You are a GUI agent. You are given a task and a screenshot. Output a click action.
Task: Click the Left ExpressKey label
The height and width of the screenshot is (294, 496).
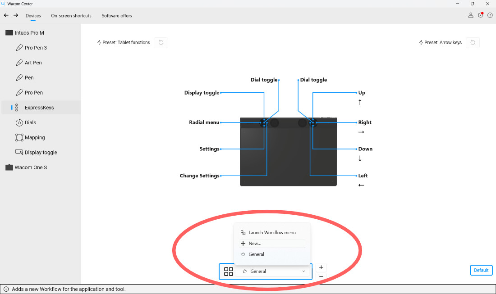(363, 176)
